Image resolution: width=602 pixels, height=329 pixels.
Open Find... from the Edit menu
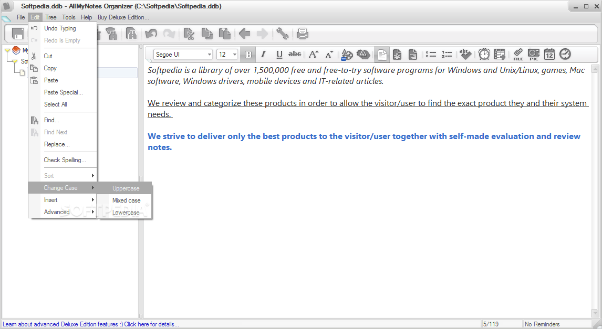click(x=63, y=120)
